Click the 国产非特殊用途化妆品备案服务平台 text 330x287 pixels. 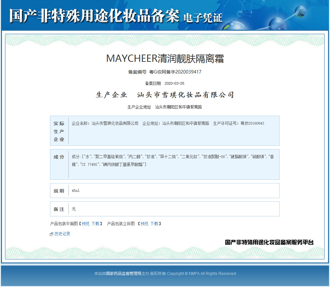pyautogui.click(x=269, y=243)
